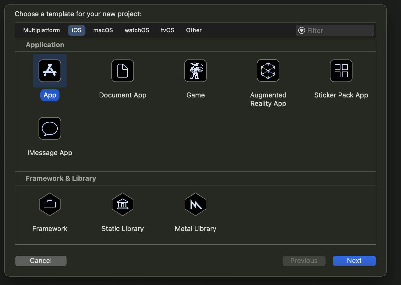Image resolution: width=401 pixels, height=285 pixels.
Task: Click the Document App label text
Action: tap(123, 95)
